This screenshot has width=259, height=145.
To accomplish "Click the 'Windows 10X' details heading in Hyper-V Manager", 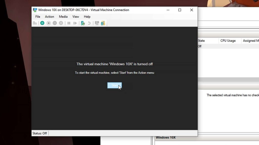I will click(x=166, y=138).
